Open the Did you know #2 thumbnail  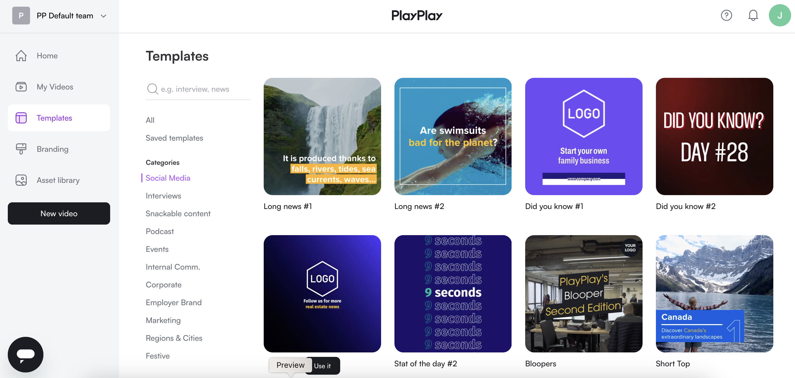tap(714, 136)
